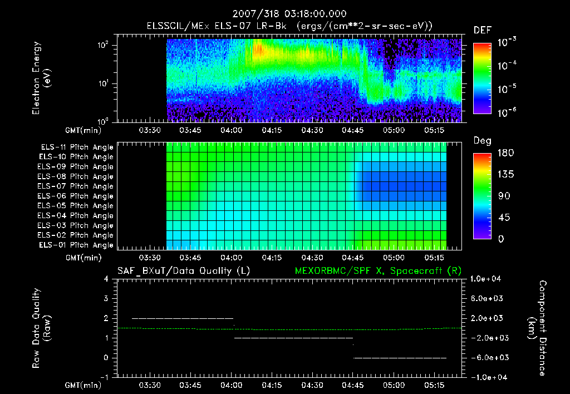Click the 1.0e+04 right axis value
Viewport: 570px width, 394px height.
click(485, 279)
